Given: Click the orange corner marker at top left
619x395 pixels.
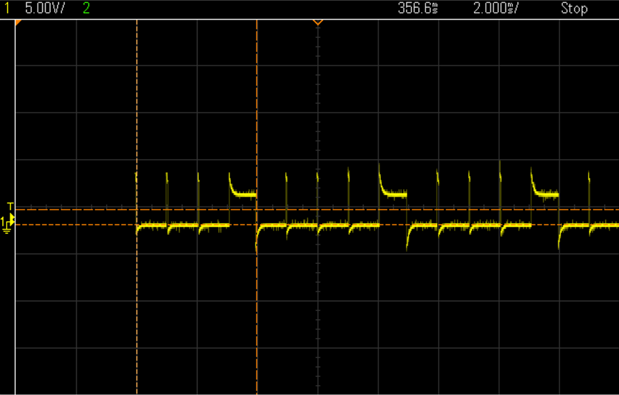Looking at the screenshot, I should (18, 23).
